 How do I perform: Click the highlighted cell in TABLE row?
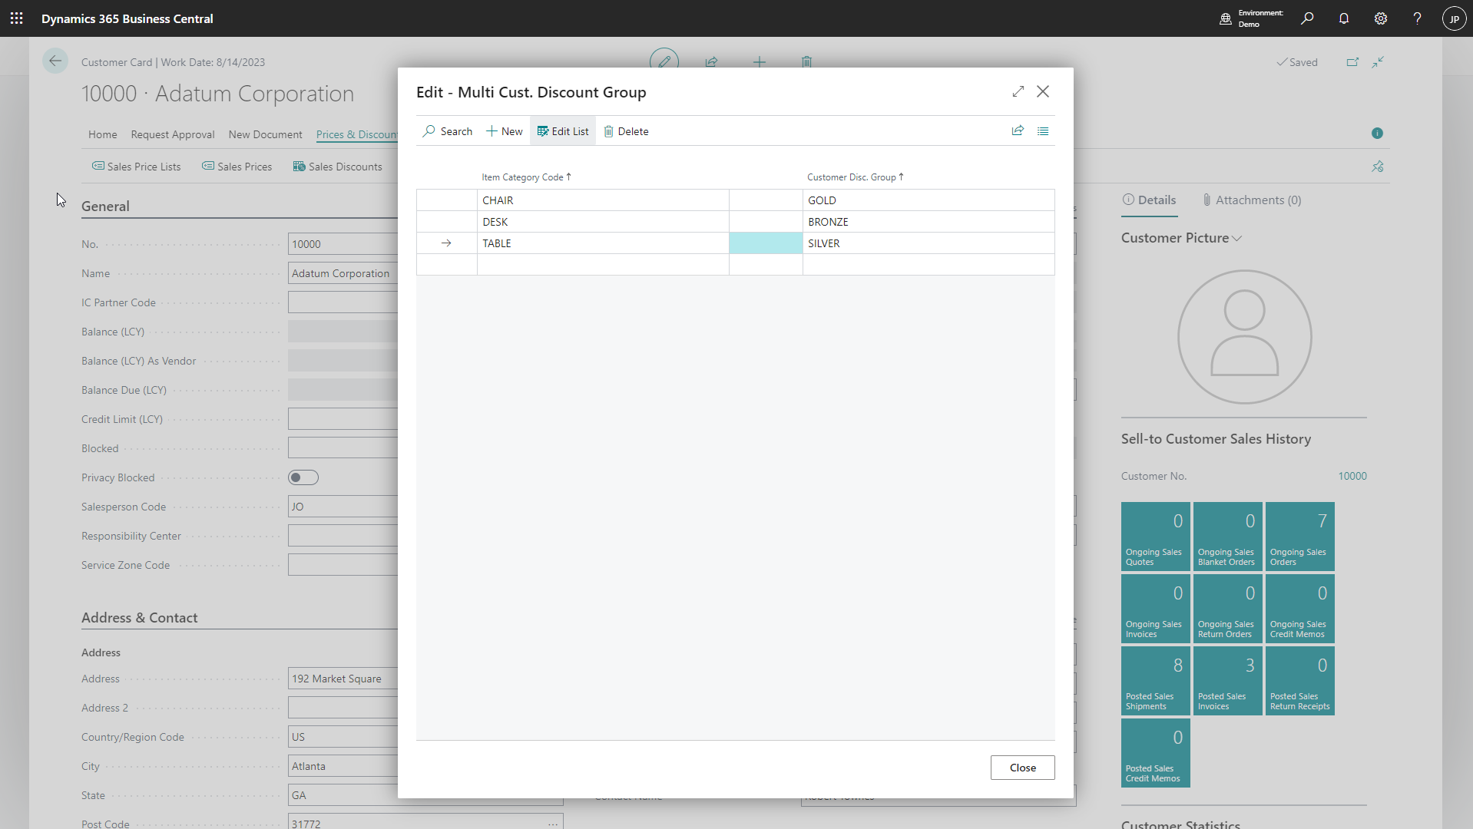tap(766, 243)
